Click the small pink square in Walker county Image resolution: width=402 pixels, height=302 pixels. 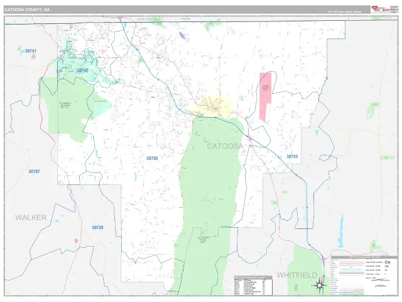(x=76, y=240)
